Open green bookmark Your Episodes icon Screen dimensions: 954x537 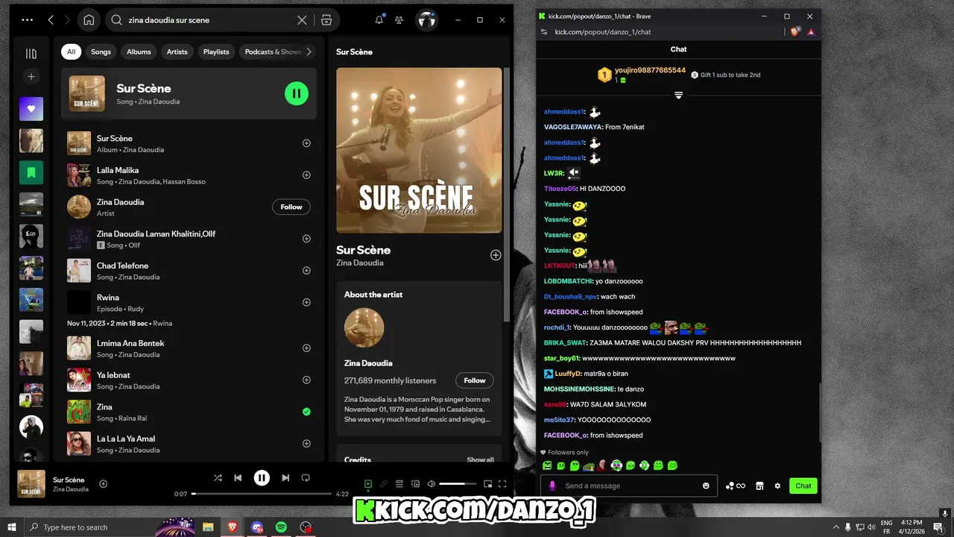[31, 172]
